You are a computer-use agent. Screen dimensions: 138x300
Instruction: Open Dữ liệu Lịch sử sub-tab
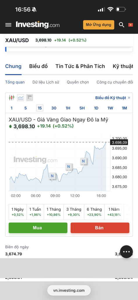[46, 82]
